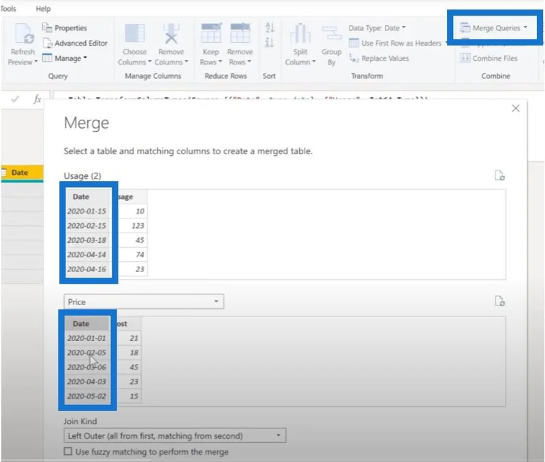Open the Merge Queries dropdown arrow

pyautogui.click(x=525, y=27)
